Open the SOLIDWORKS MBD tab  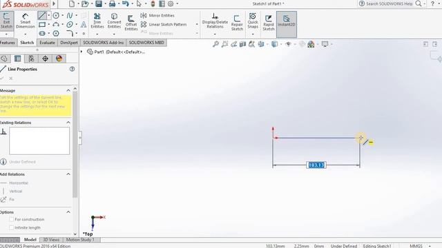146,43
